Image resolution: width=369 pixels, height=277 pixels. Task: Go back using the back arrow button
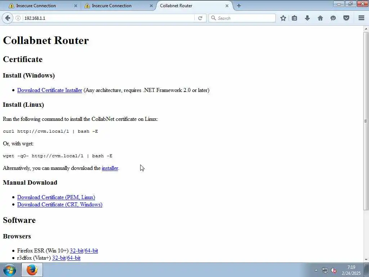pyautogui.click(x=8, y=18)
